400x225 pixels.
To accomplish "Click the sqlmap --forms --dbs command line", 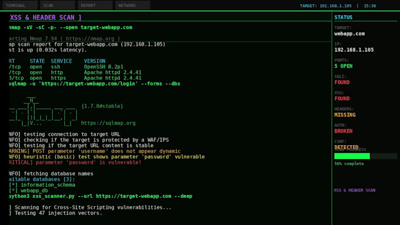I will tap(95, 83).
